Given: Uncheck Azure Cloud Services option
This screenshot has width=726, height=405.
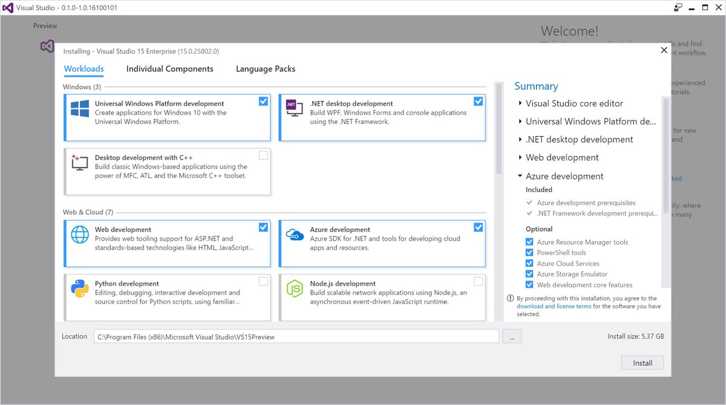Looking at the screenshot, I should 530,264.
